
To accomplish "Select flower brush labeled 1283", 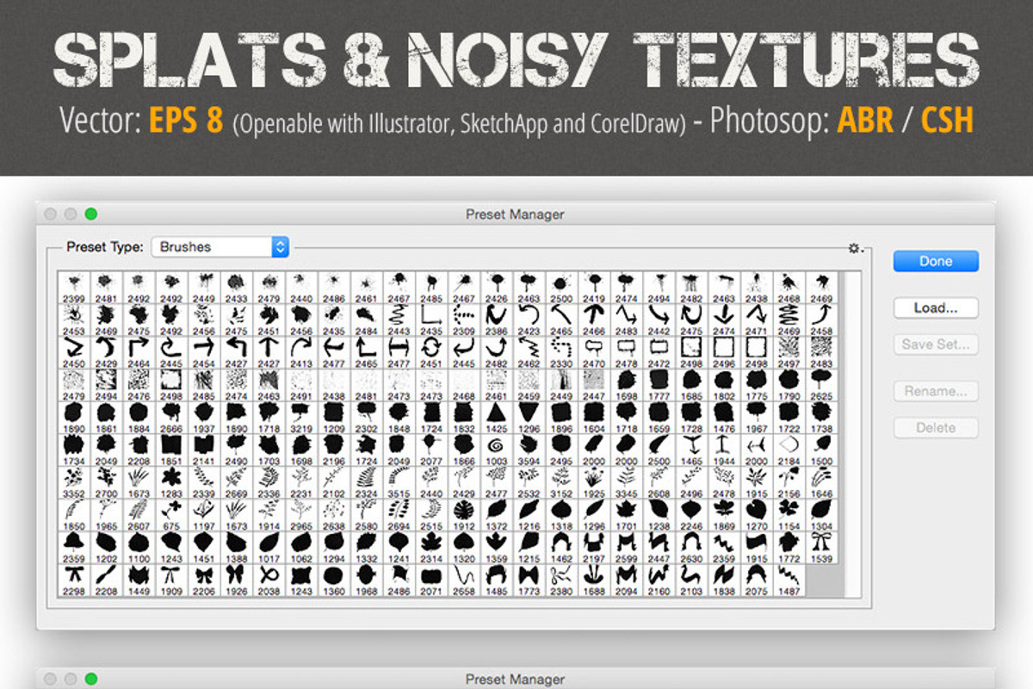I will coord(170,482).
